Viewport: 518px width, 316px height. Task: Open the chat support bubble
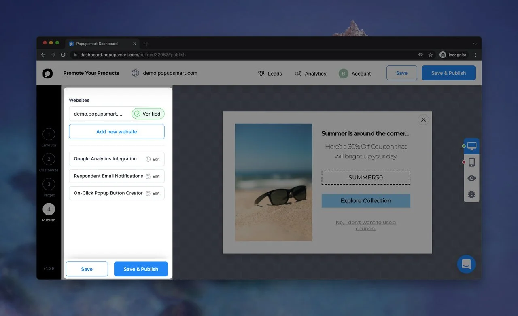pos(466,264)
